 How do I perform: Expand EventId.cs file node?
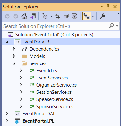click(x=21, y=70)
